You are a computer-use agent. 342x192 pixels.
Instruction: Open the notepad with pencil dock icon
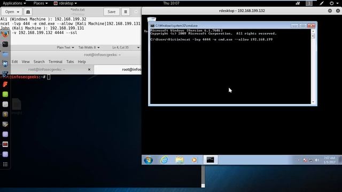click(x=5, y=124)
